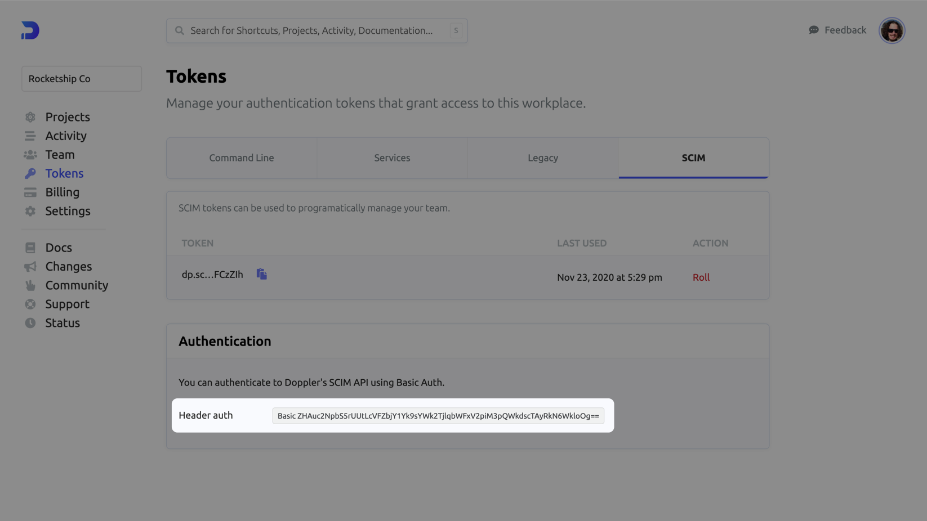Click the Billing card icon
The width and height of the screenshot is (927, 521).
pos(30,192)
